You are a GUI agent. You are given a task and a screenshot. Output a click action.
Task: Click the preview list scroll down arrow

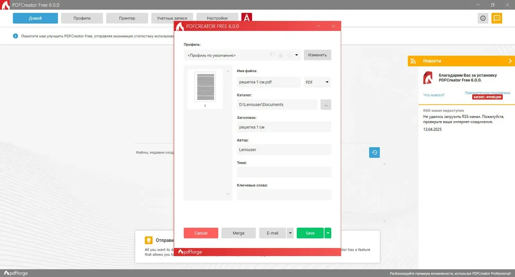(228, 194)
